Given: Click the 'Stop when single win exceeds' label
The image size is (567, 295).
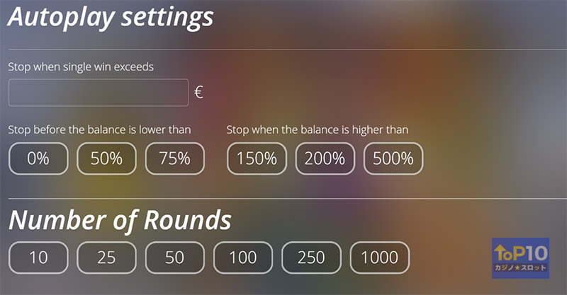Looking at the screenshot, I should coord(81,66).
